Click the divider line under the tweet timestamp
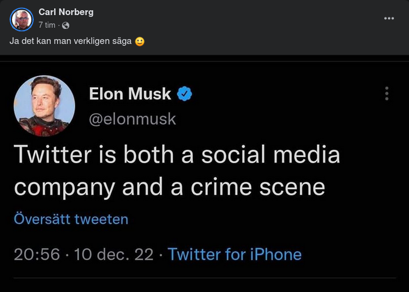 coord(205,278)
